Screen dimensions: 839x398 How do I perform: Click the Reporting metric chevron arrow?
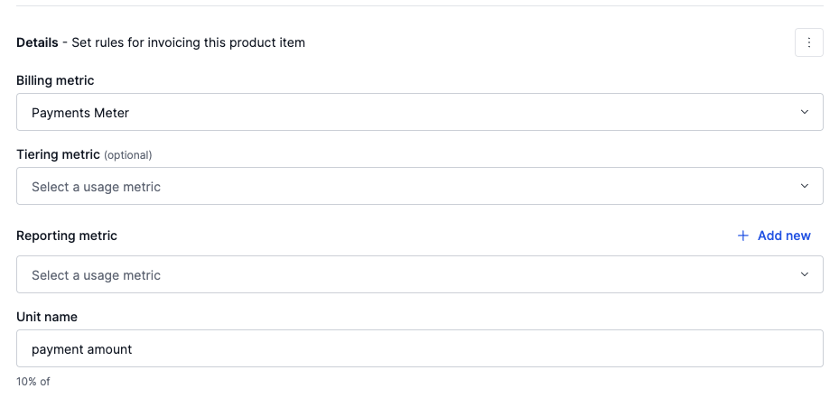tap(805, 275)
